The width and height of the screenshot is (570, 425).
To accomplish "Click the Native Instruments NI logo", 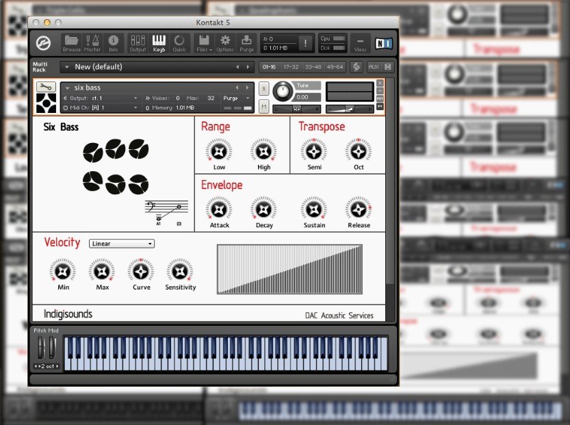I will 384,44.
